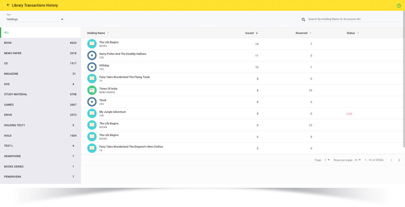Go to next page arrow

[399, 160]
